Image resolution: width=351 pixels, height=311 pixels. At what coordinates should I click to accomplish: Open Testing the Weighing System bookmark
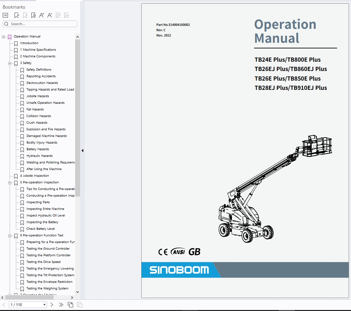pos(47,288)
